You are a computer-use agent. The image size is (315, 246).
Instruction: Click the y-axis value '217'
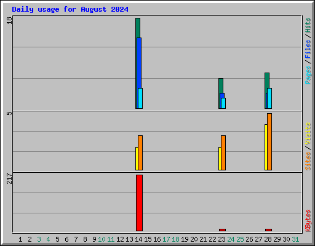coord(9,178)
